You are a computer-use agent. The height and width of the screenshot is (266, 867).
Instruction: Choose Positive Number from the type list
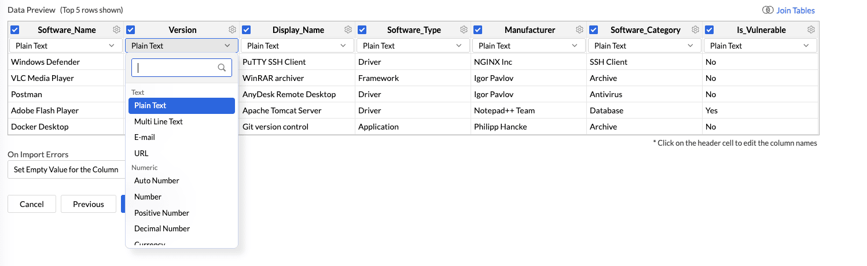(x=161, y=213)
